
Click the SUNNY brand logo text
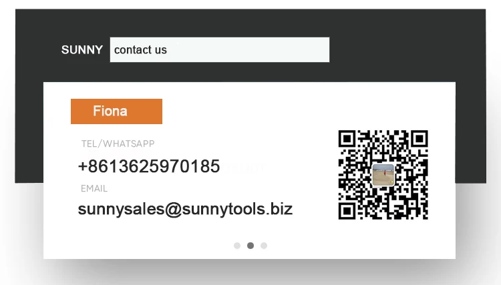click(x=82, y=50)
